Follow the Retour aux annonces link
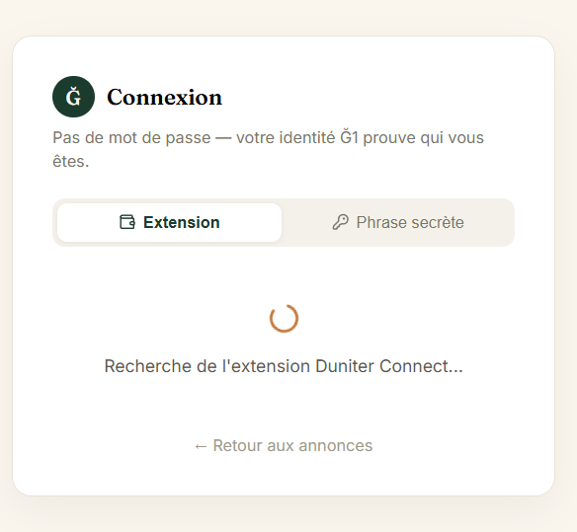The height and width of the screenshot is (532, 577). [x=284, y=445]
